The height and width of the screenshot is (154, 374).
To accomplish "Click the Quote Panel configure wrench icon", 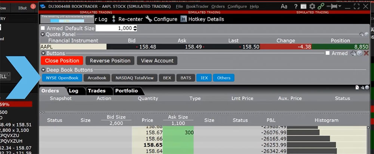I will 362,34.
